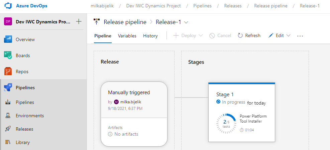Screen dimensions: 330x150
Task: Expand the Deploy dropdown arrow
Action: (x=201, y=35)
